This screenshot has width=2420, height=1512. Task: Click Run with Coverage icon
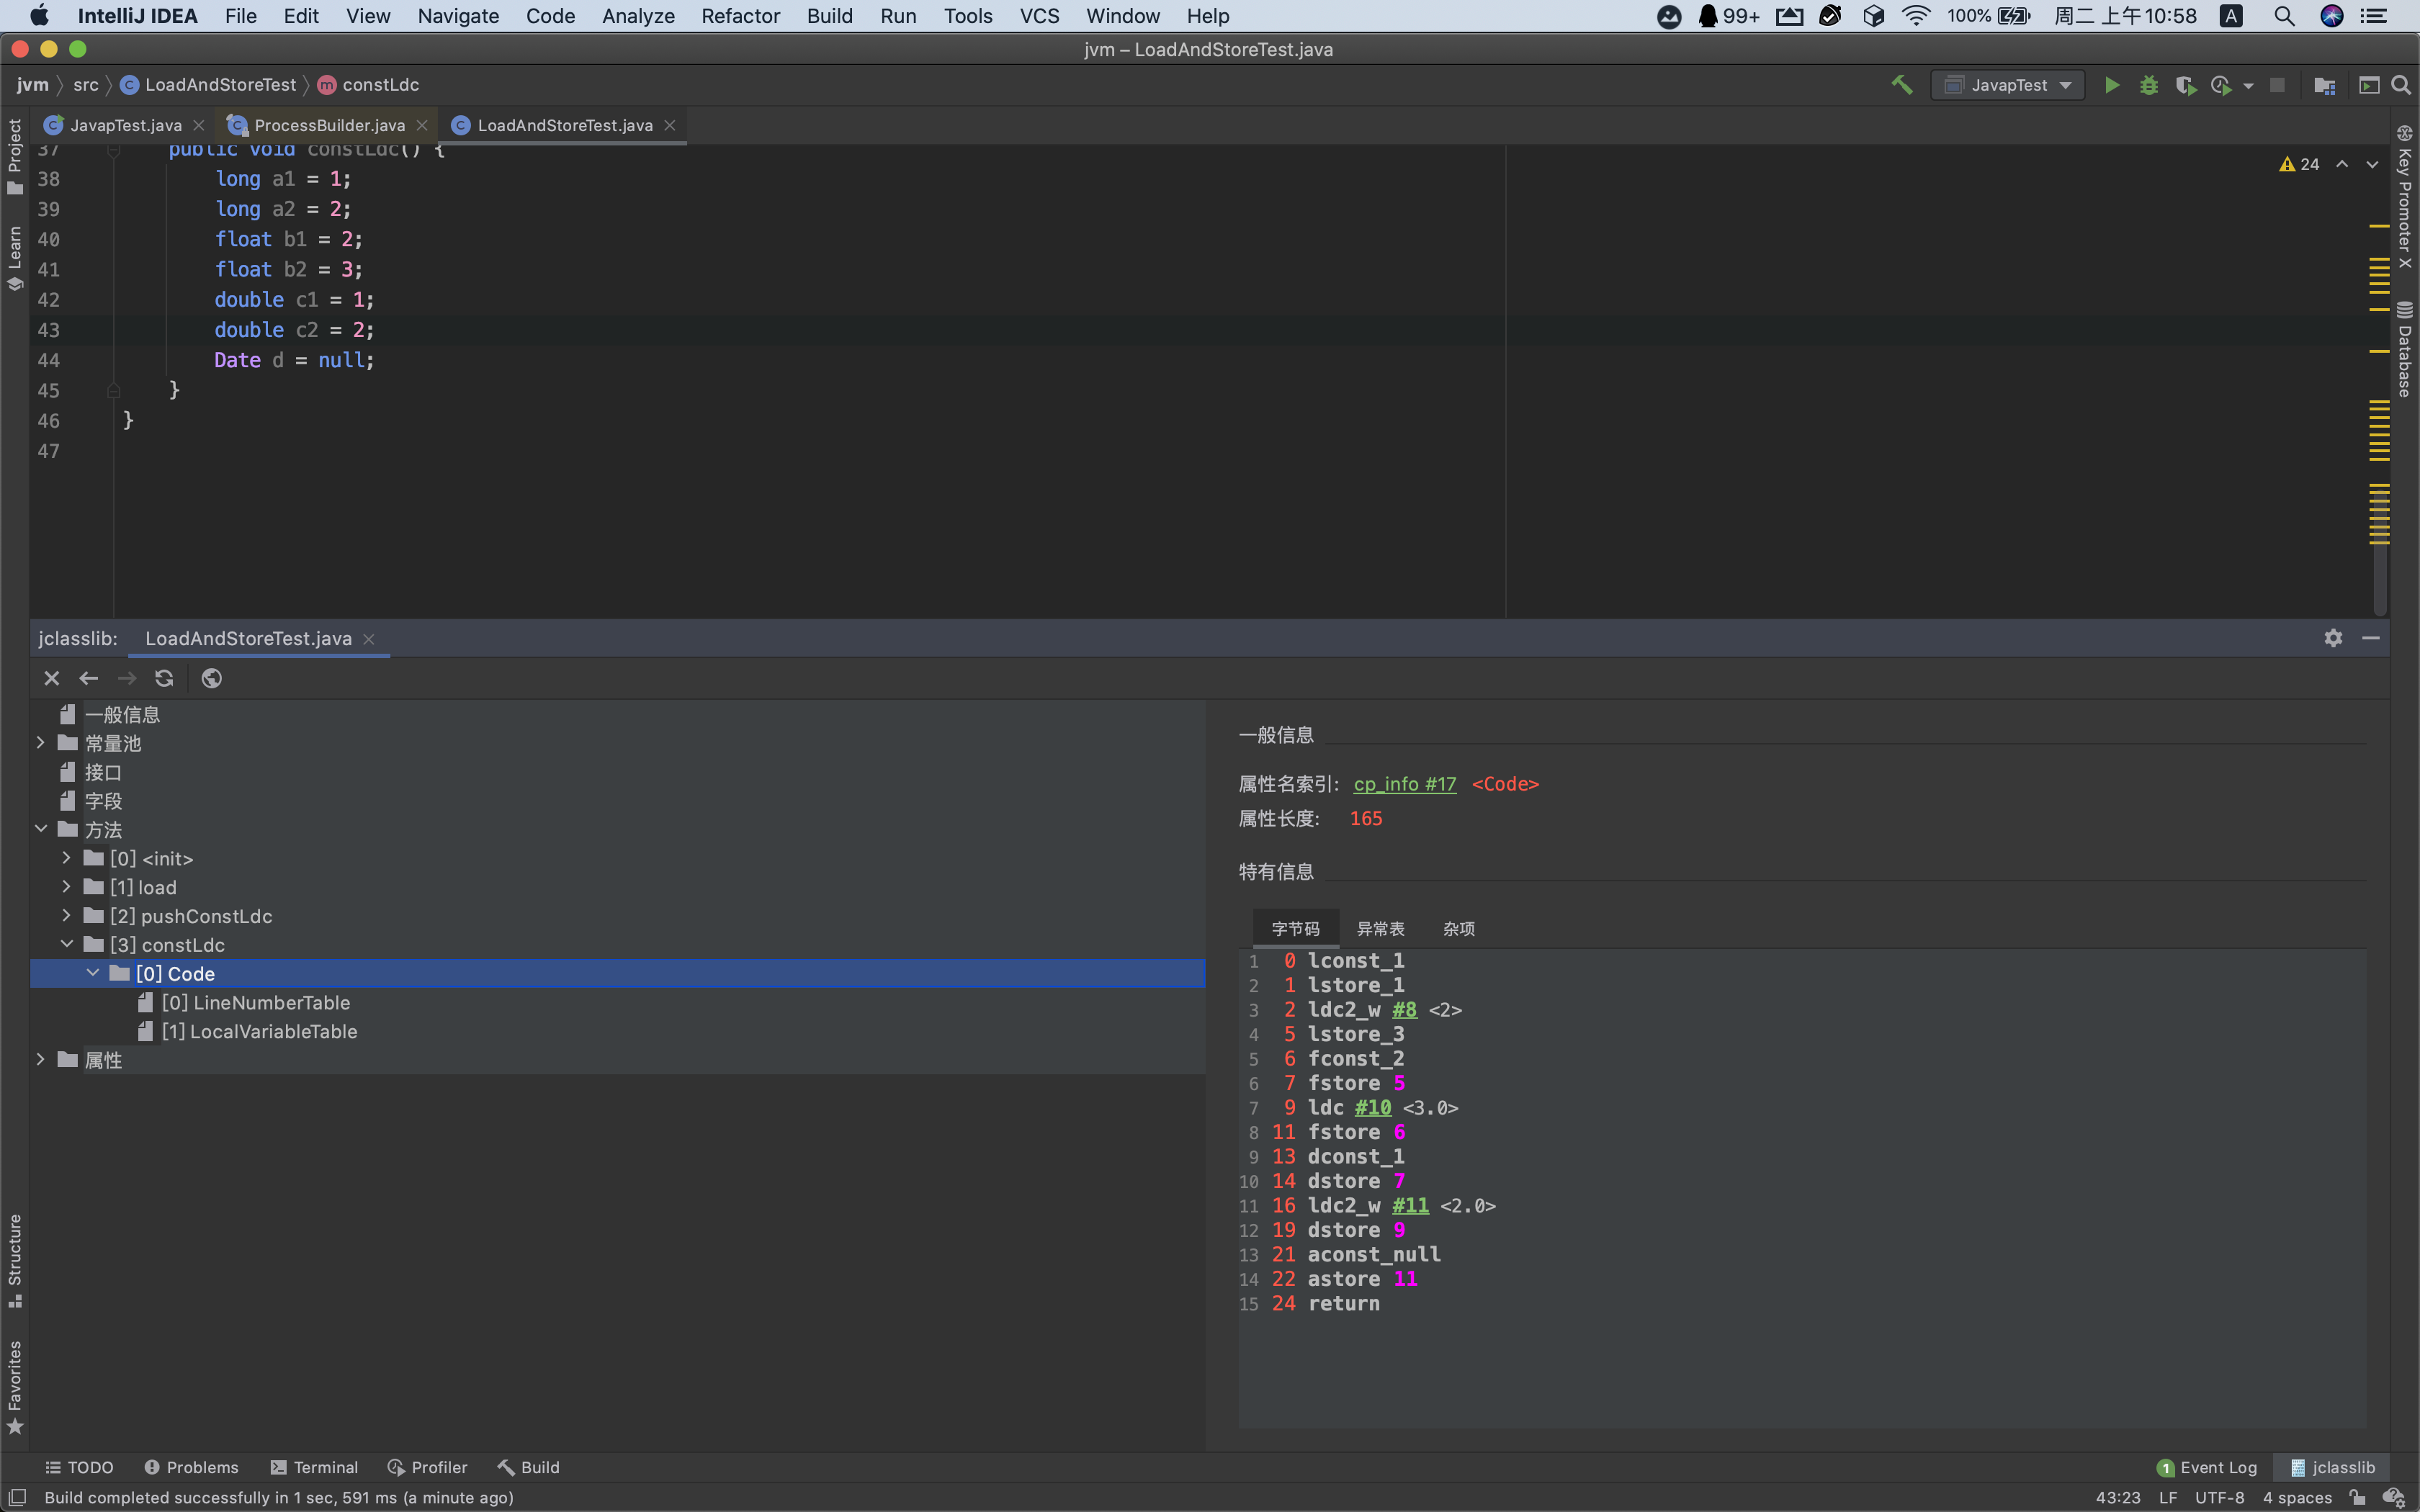pyautogui.click(x=2185, y=86)
